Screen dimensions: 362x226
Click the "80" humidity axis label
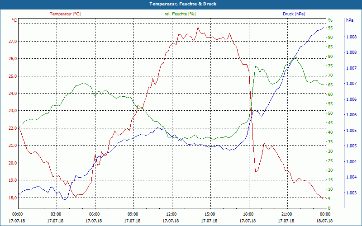pyautogui.click(x=330, y=56)
